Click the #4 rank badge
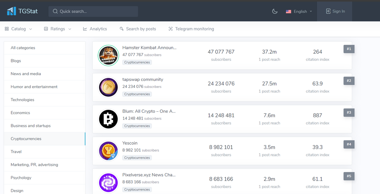Image resolution: width=380 pixels, height=194 pixels. pos(349,144)
